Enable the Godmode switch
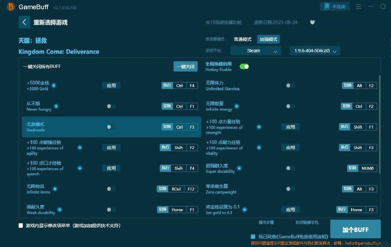391x247 pixels. 111,127
